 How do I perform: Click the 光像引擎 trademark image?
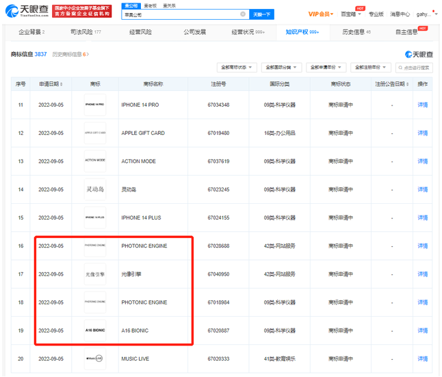click(x=95, y=274)
